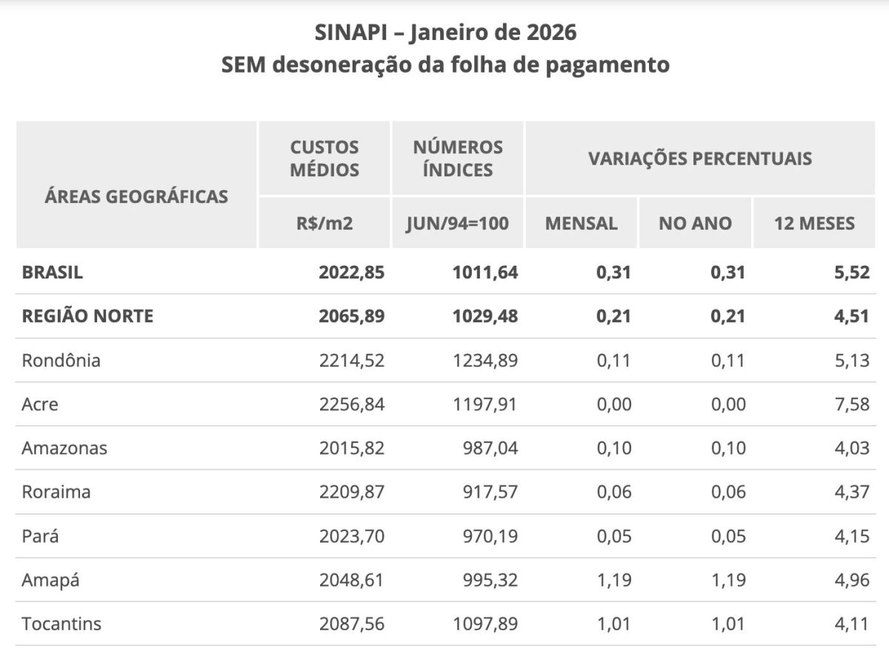Viewport: 889px width, 651px height.
Task: Click the SINAPI Janeiro de 2026 title
Action: (x=445, y=33)
